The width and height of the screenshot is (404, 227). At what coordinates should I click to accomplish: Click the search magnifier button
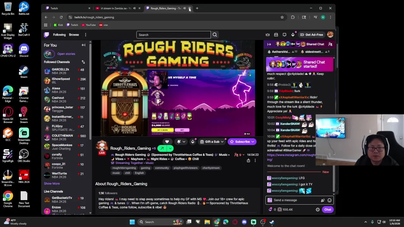click(x=215, y=35)
